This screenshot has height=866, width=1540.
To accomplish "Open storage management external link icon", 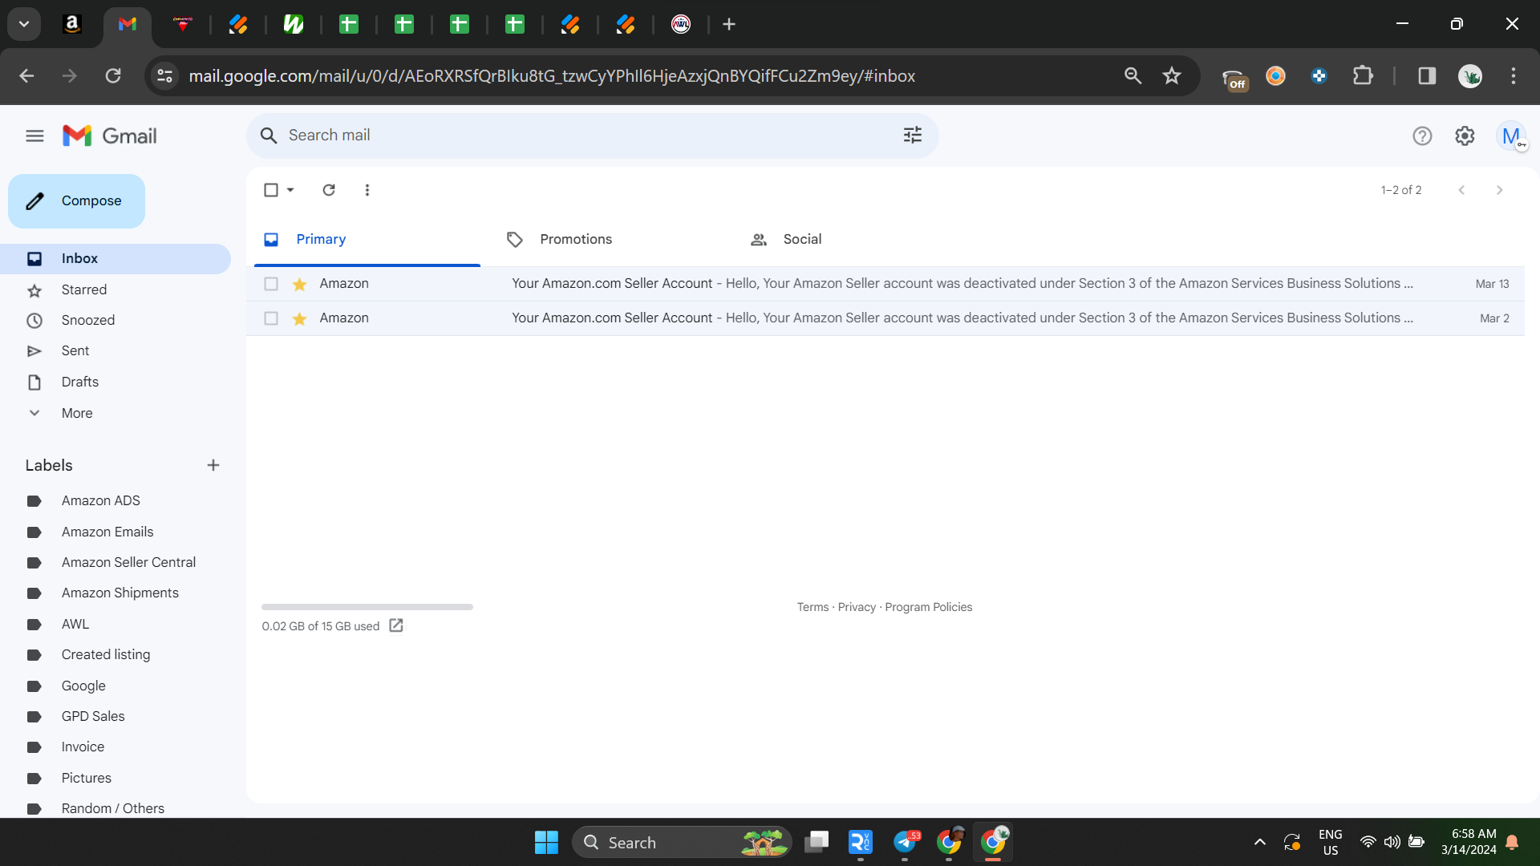I will point(396,625).
